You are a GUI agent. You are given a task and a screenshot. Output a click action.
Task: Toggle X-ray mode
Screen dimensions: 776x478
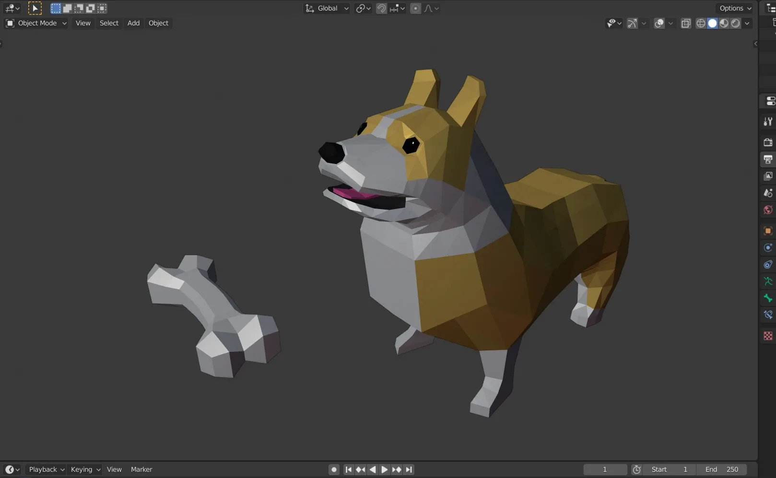tap(686, 23)
